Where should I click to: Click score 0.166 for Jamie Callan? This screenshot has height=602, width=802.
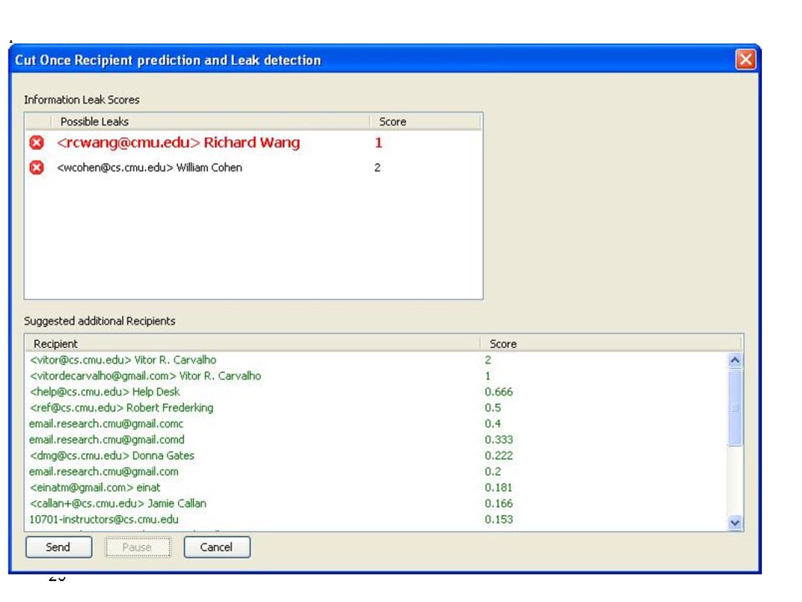click(x=499, y=503)
